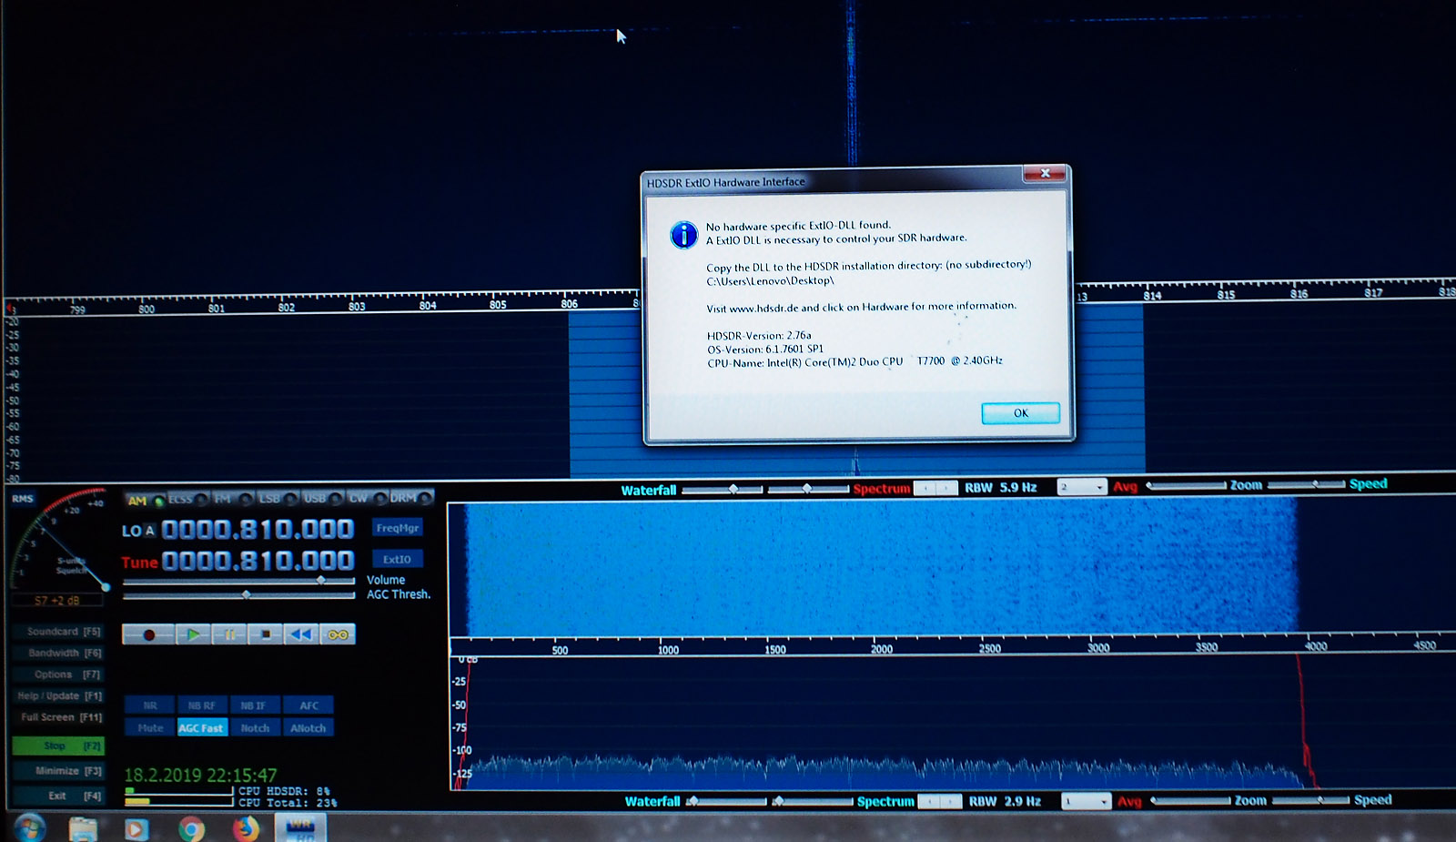The image size is (1456, 842).
Task: Open Help / Update [F1]
Action: 59,695
